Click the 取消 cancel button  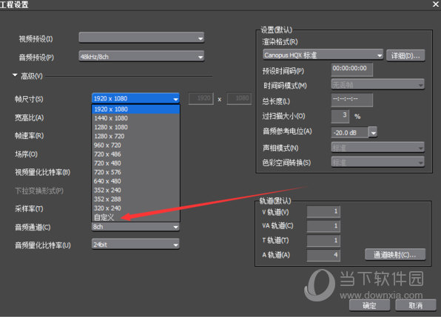pos(415,305)
